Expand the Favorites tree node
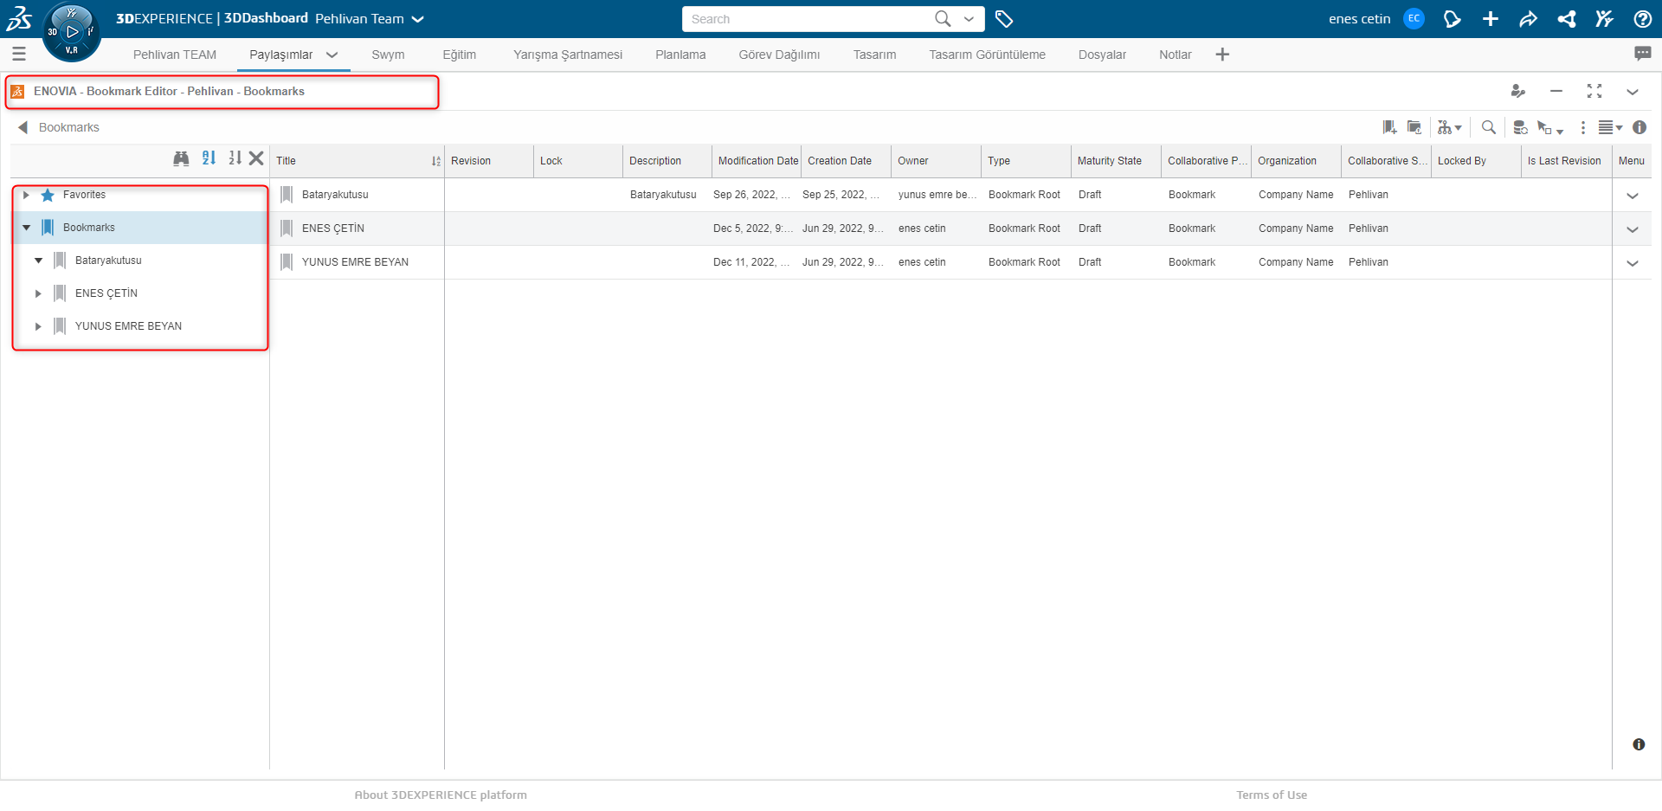This screenshot has height=811, width=1662. tap(26, 195)
